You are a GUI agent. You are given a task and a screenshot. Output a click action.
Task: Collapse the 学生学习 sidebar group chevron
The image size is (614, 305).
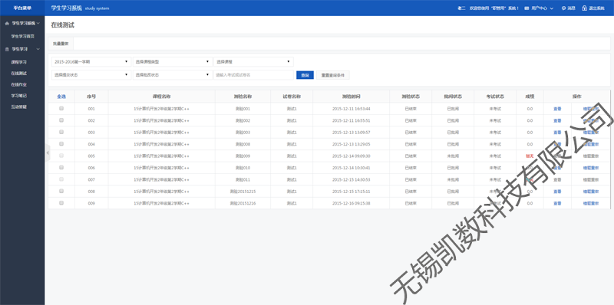click(38, 49)
